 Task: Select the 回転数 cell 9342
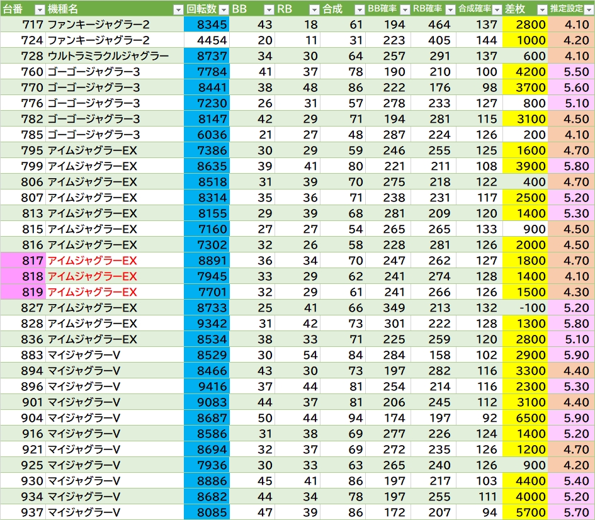[x=207, y=324]
